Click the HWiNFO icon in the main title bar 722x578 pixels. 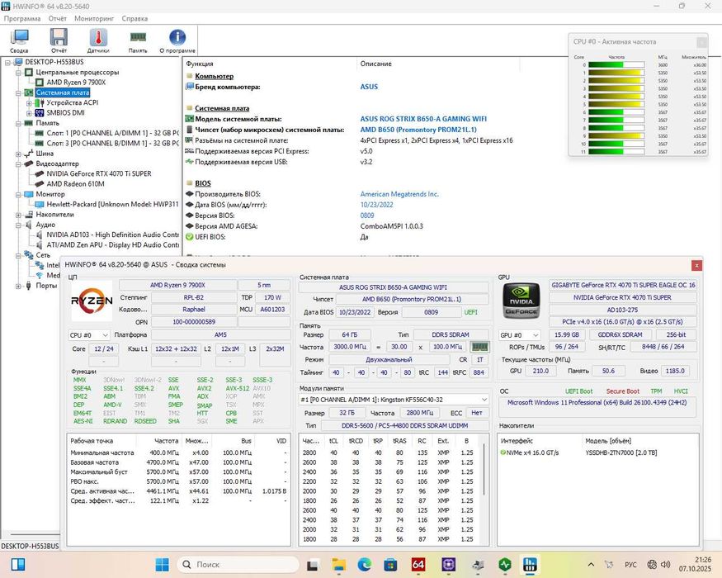[6, 6]
